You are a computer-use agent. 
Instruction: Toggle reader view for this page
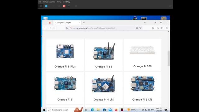[137, 28]
